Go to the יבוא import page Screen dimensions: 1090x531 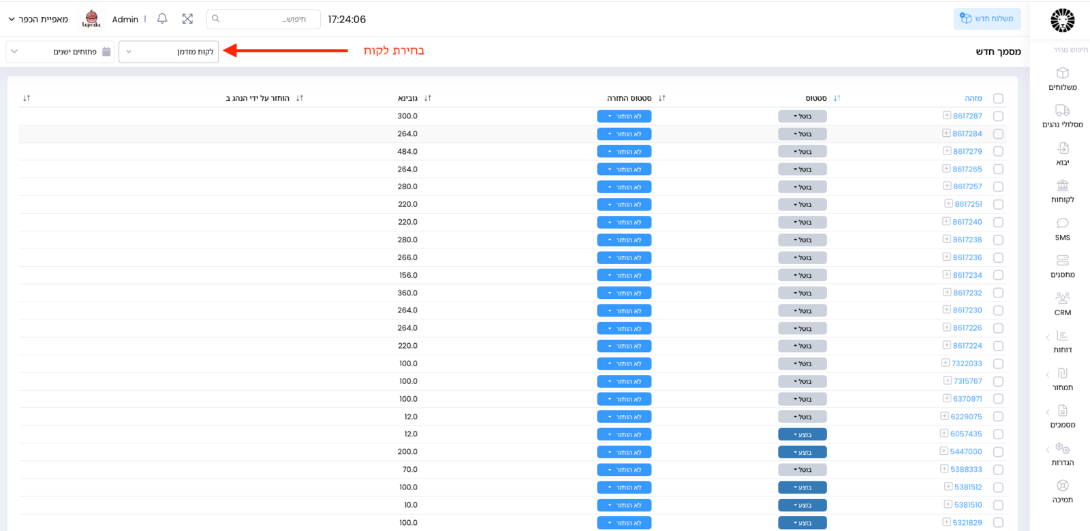tap(1062, 154)
